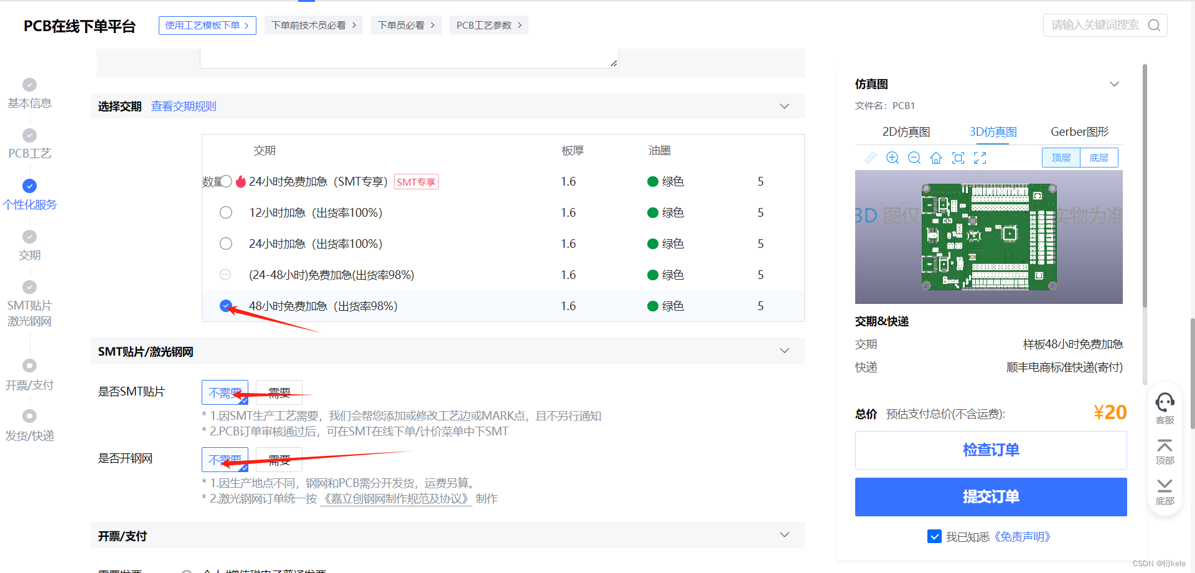Go to 开票/支付 step icon
This screenshot has height=573, width=1195.
coord(29,366)
